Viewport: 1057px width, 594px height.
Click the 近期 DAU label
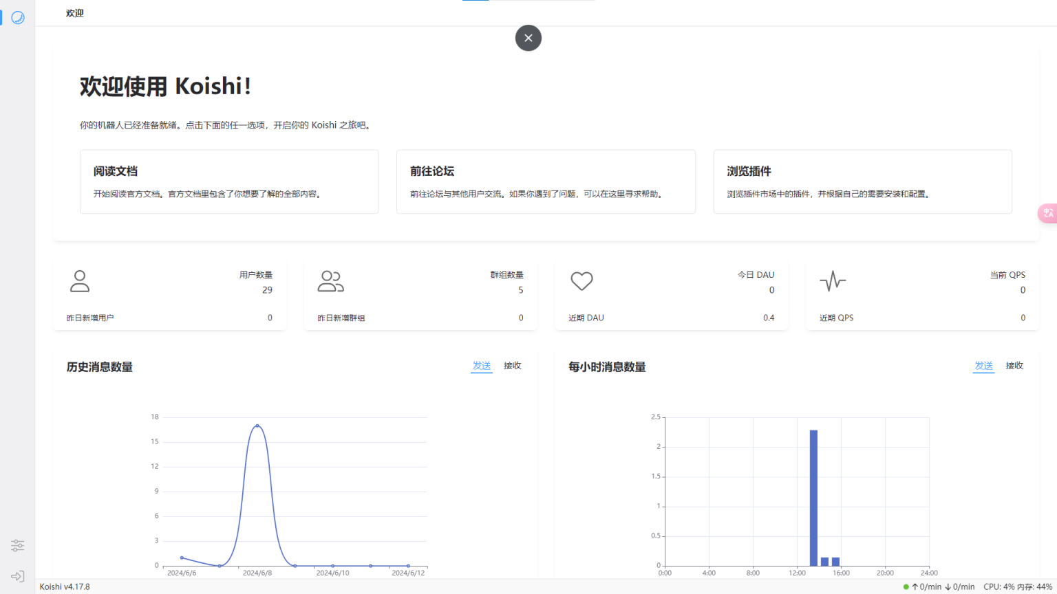tap(586, 318)
